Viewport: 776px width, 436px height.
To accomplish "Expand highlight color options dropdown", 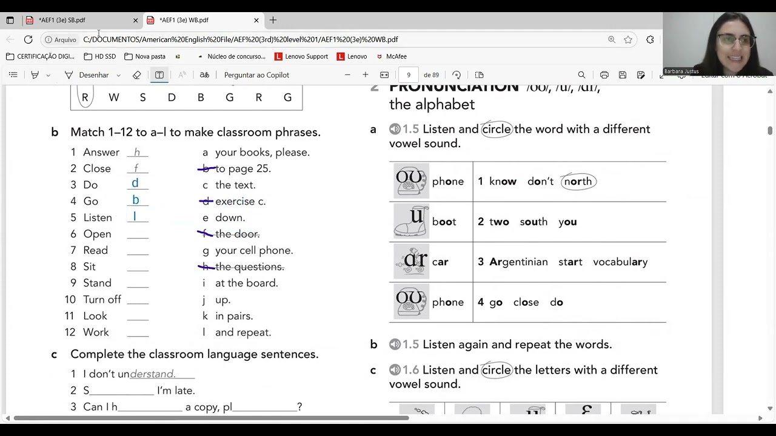I will click(x=48, y=75).
